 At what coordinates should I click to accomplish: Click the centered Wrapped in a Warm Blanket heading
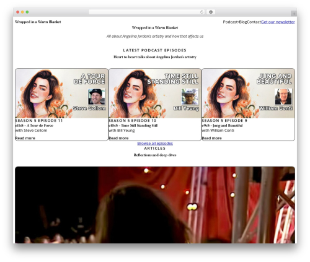click(155, 28)
